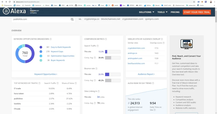Screen dimensions: 217x114
Task: Go back with the browser back arrow
Action: coord(2,2)
